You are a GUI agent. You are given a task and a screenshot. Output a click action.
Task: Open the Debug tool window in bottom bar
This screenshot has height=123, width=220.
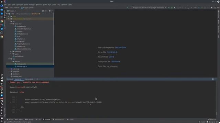(x=19, y=119)
